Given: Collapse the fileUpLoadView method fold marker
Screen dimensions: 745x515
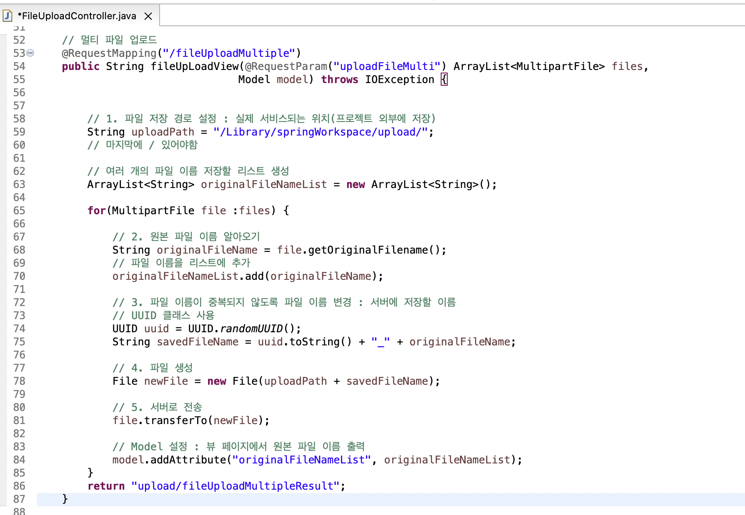Looking at the screenshot, I should click(x=30, y=53).
